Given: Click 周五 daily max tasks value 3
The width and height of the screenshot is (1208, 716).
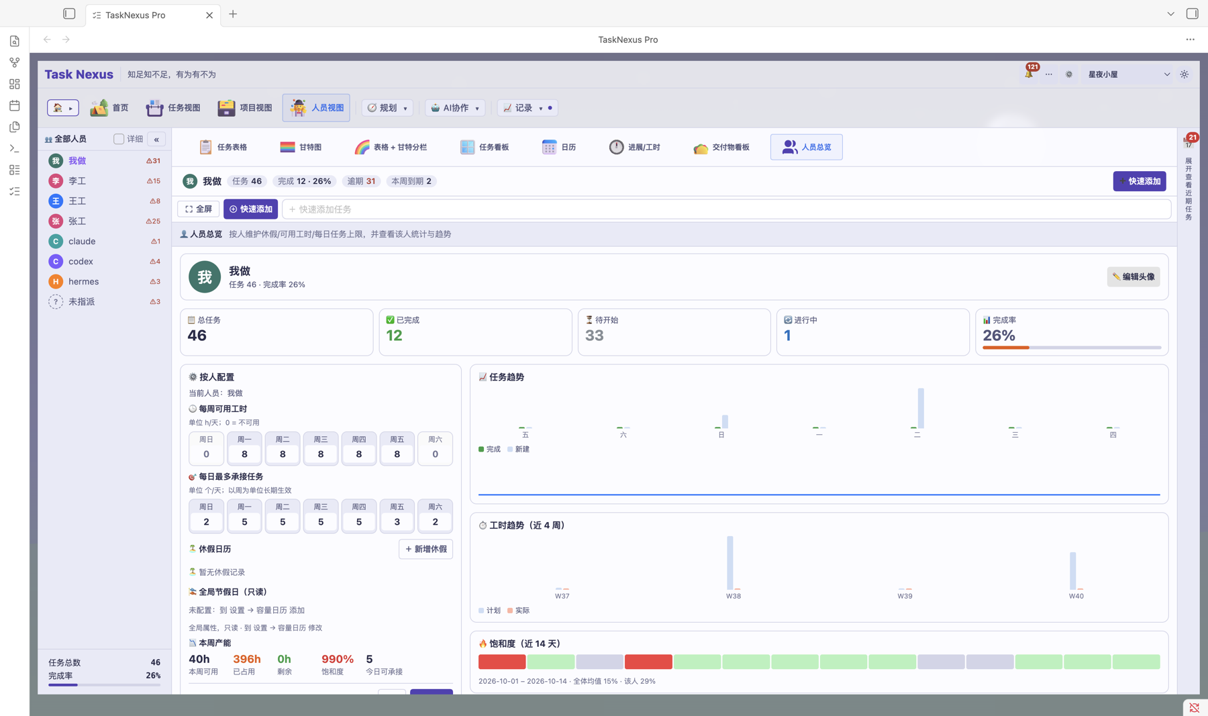Looking at the screenshot, I should click(x=397, y=521).
